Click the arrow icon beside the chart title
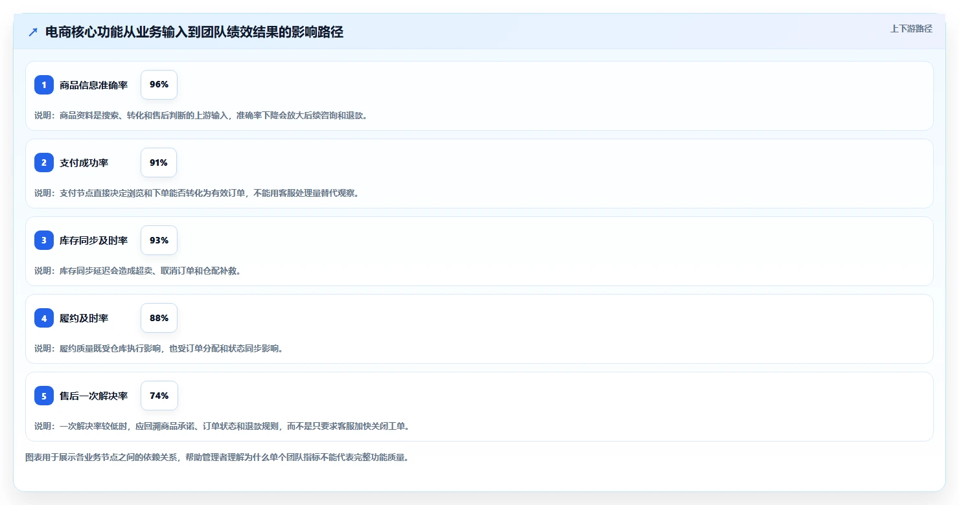Screen dimensions: 959x505 (x=33, y=32)
